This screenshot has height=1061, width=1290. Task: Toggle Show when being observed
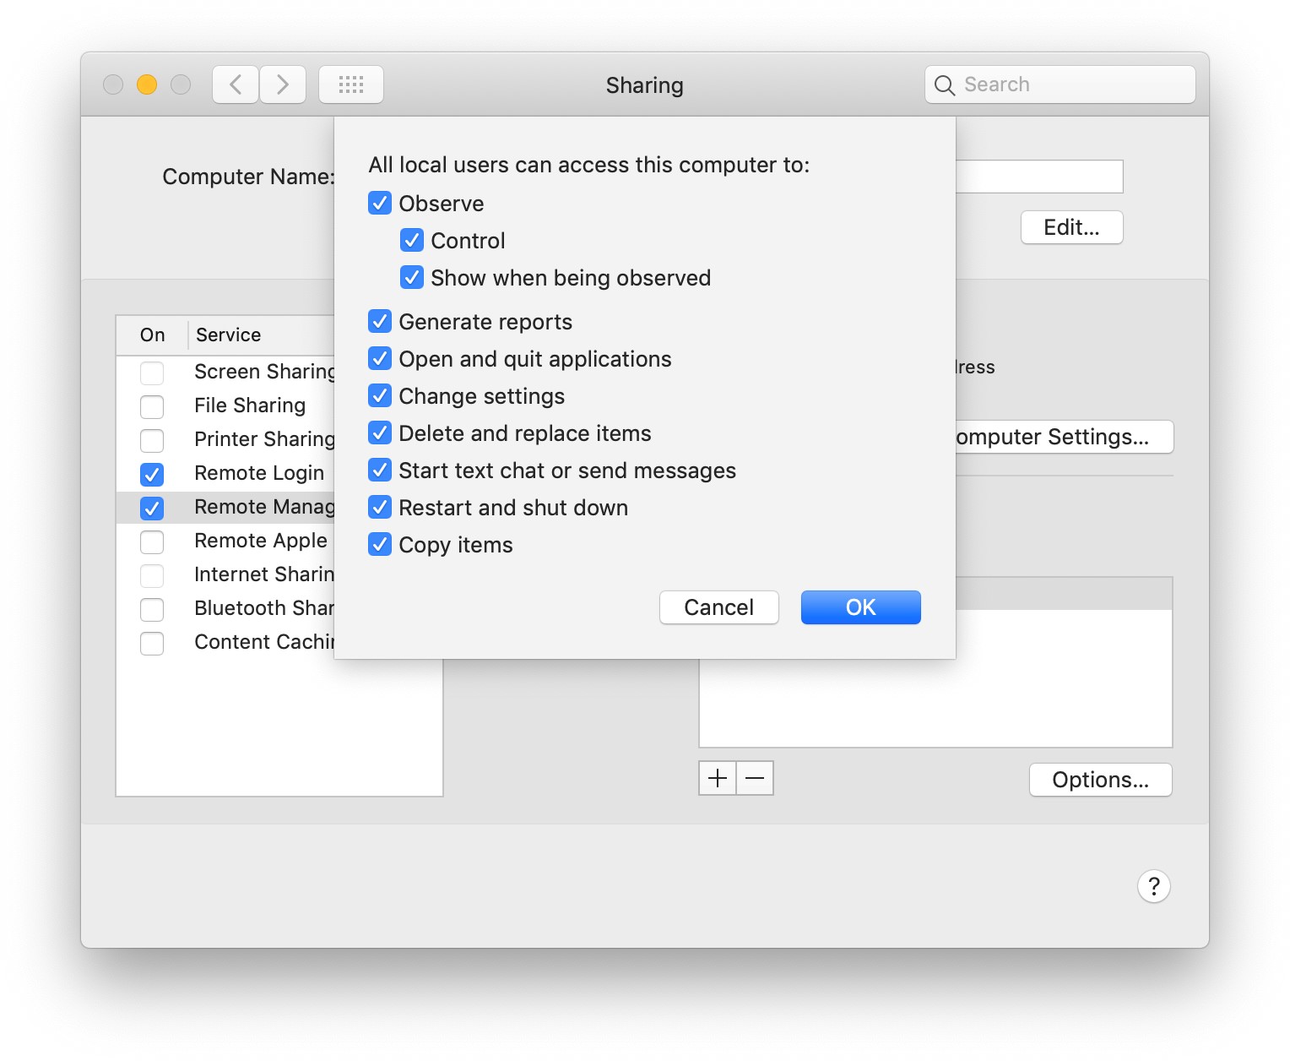(412, 278)
